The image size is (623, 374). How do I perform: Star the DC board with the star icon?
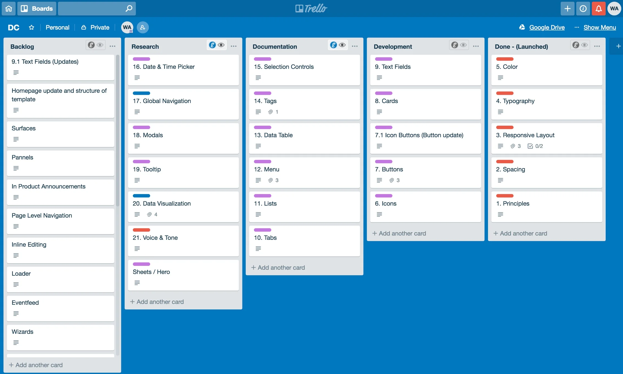31,27
